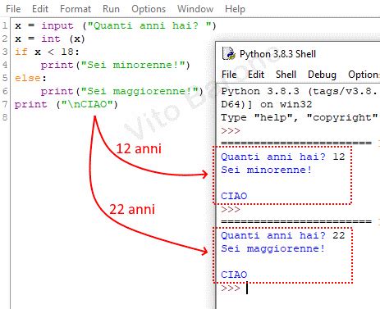The height and width of the screenshot is (309, 380).
Task: Click the Python icon in Shell title bar
Action: 229,53
